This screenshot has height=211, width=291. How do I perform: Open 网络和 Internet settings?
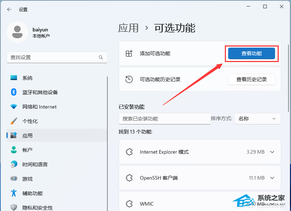coord(57,107)
